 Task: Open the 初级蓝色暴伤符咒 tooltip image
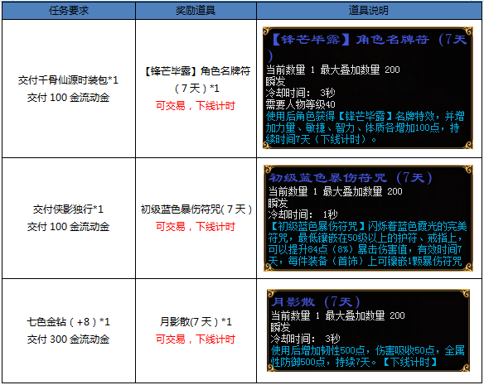click(368, 218)
